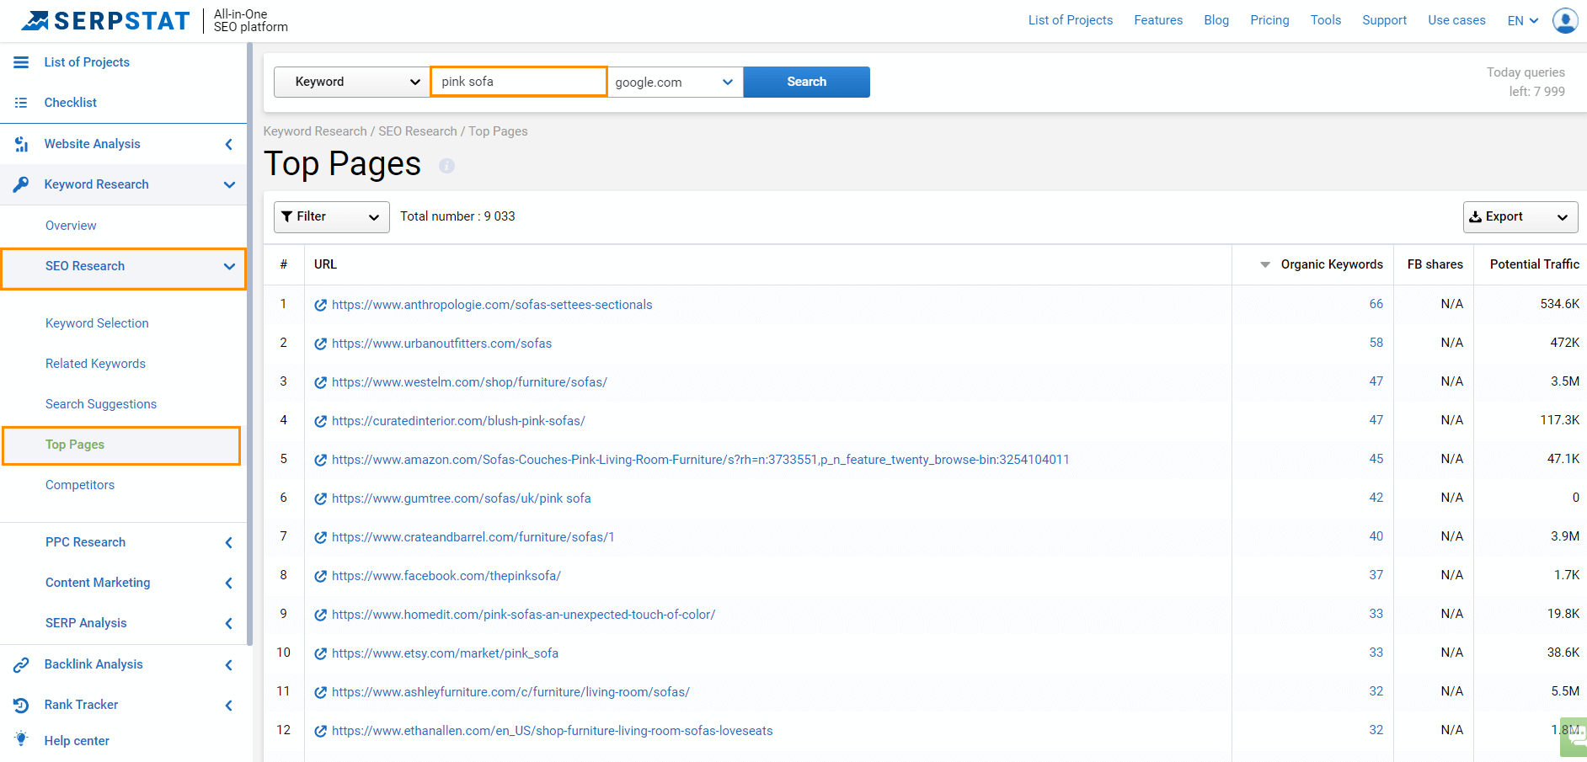Click the Keyword Research breadcrumb link

tap(315, 131)
